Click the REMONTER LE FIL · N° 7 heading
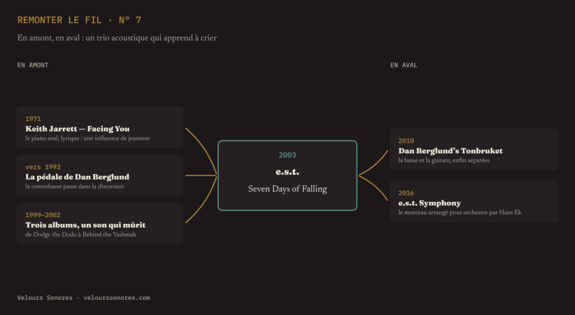575x315 pixels. [79, 20]
